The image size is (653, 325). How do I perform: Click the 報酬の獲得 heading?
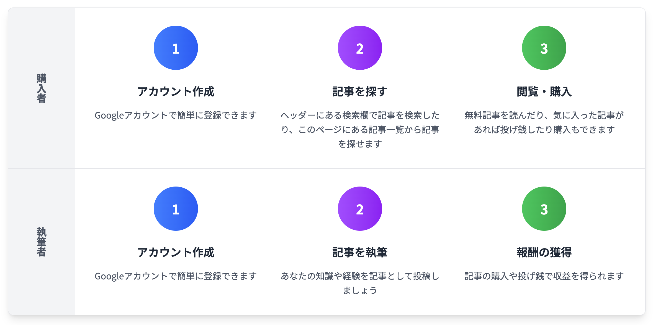coord(544,252)
